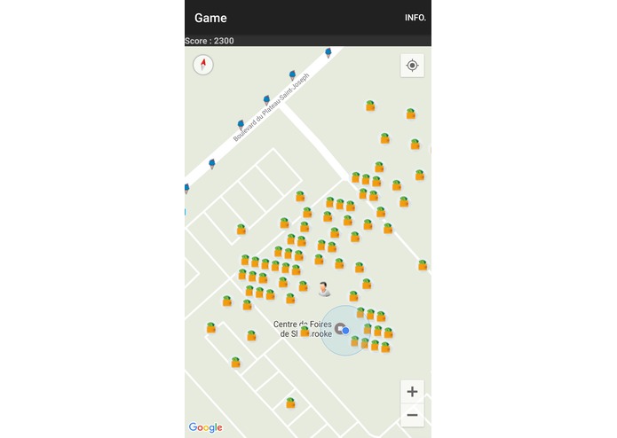
Task: Tap the Score : 2300 text
Action: pyautogui.click(x=209, y=41)
